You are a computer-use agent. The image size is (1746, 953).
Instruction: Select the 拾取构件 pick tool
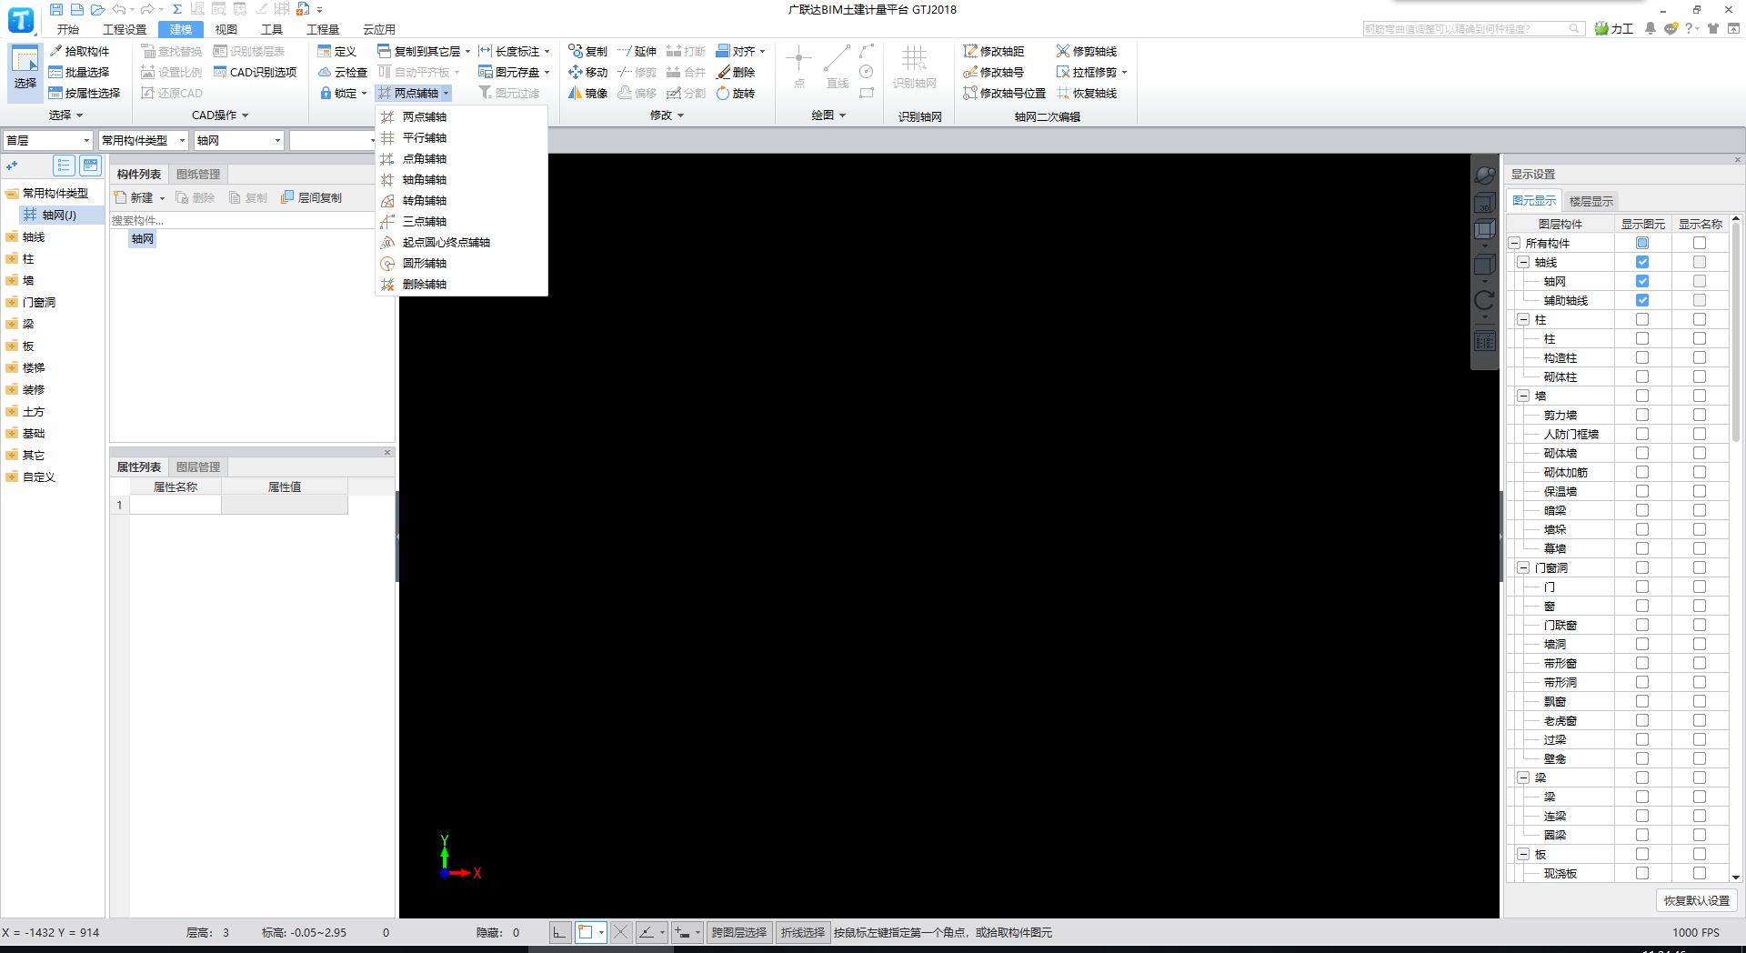79,51
